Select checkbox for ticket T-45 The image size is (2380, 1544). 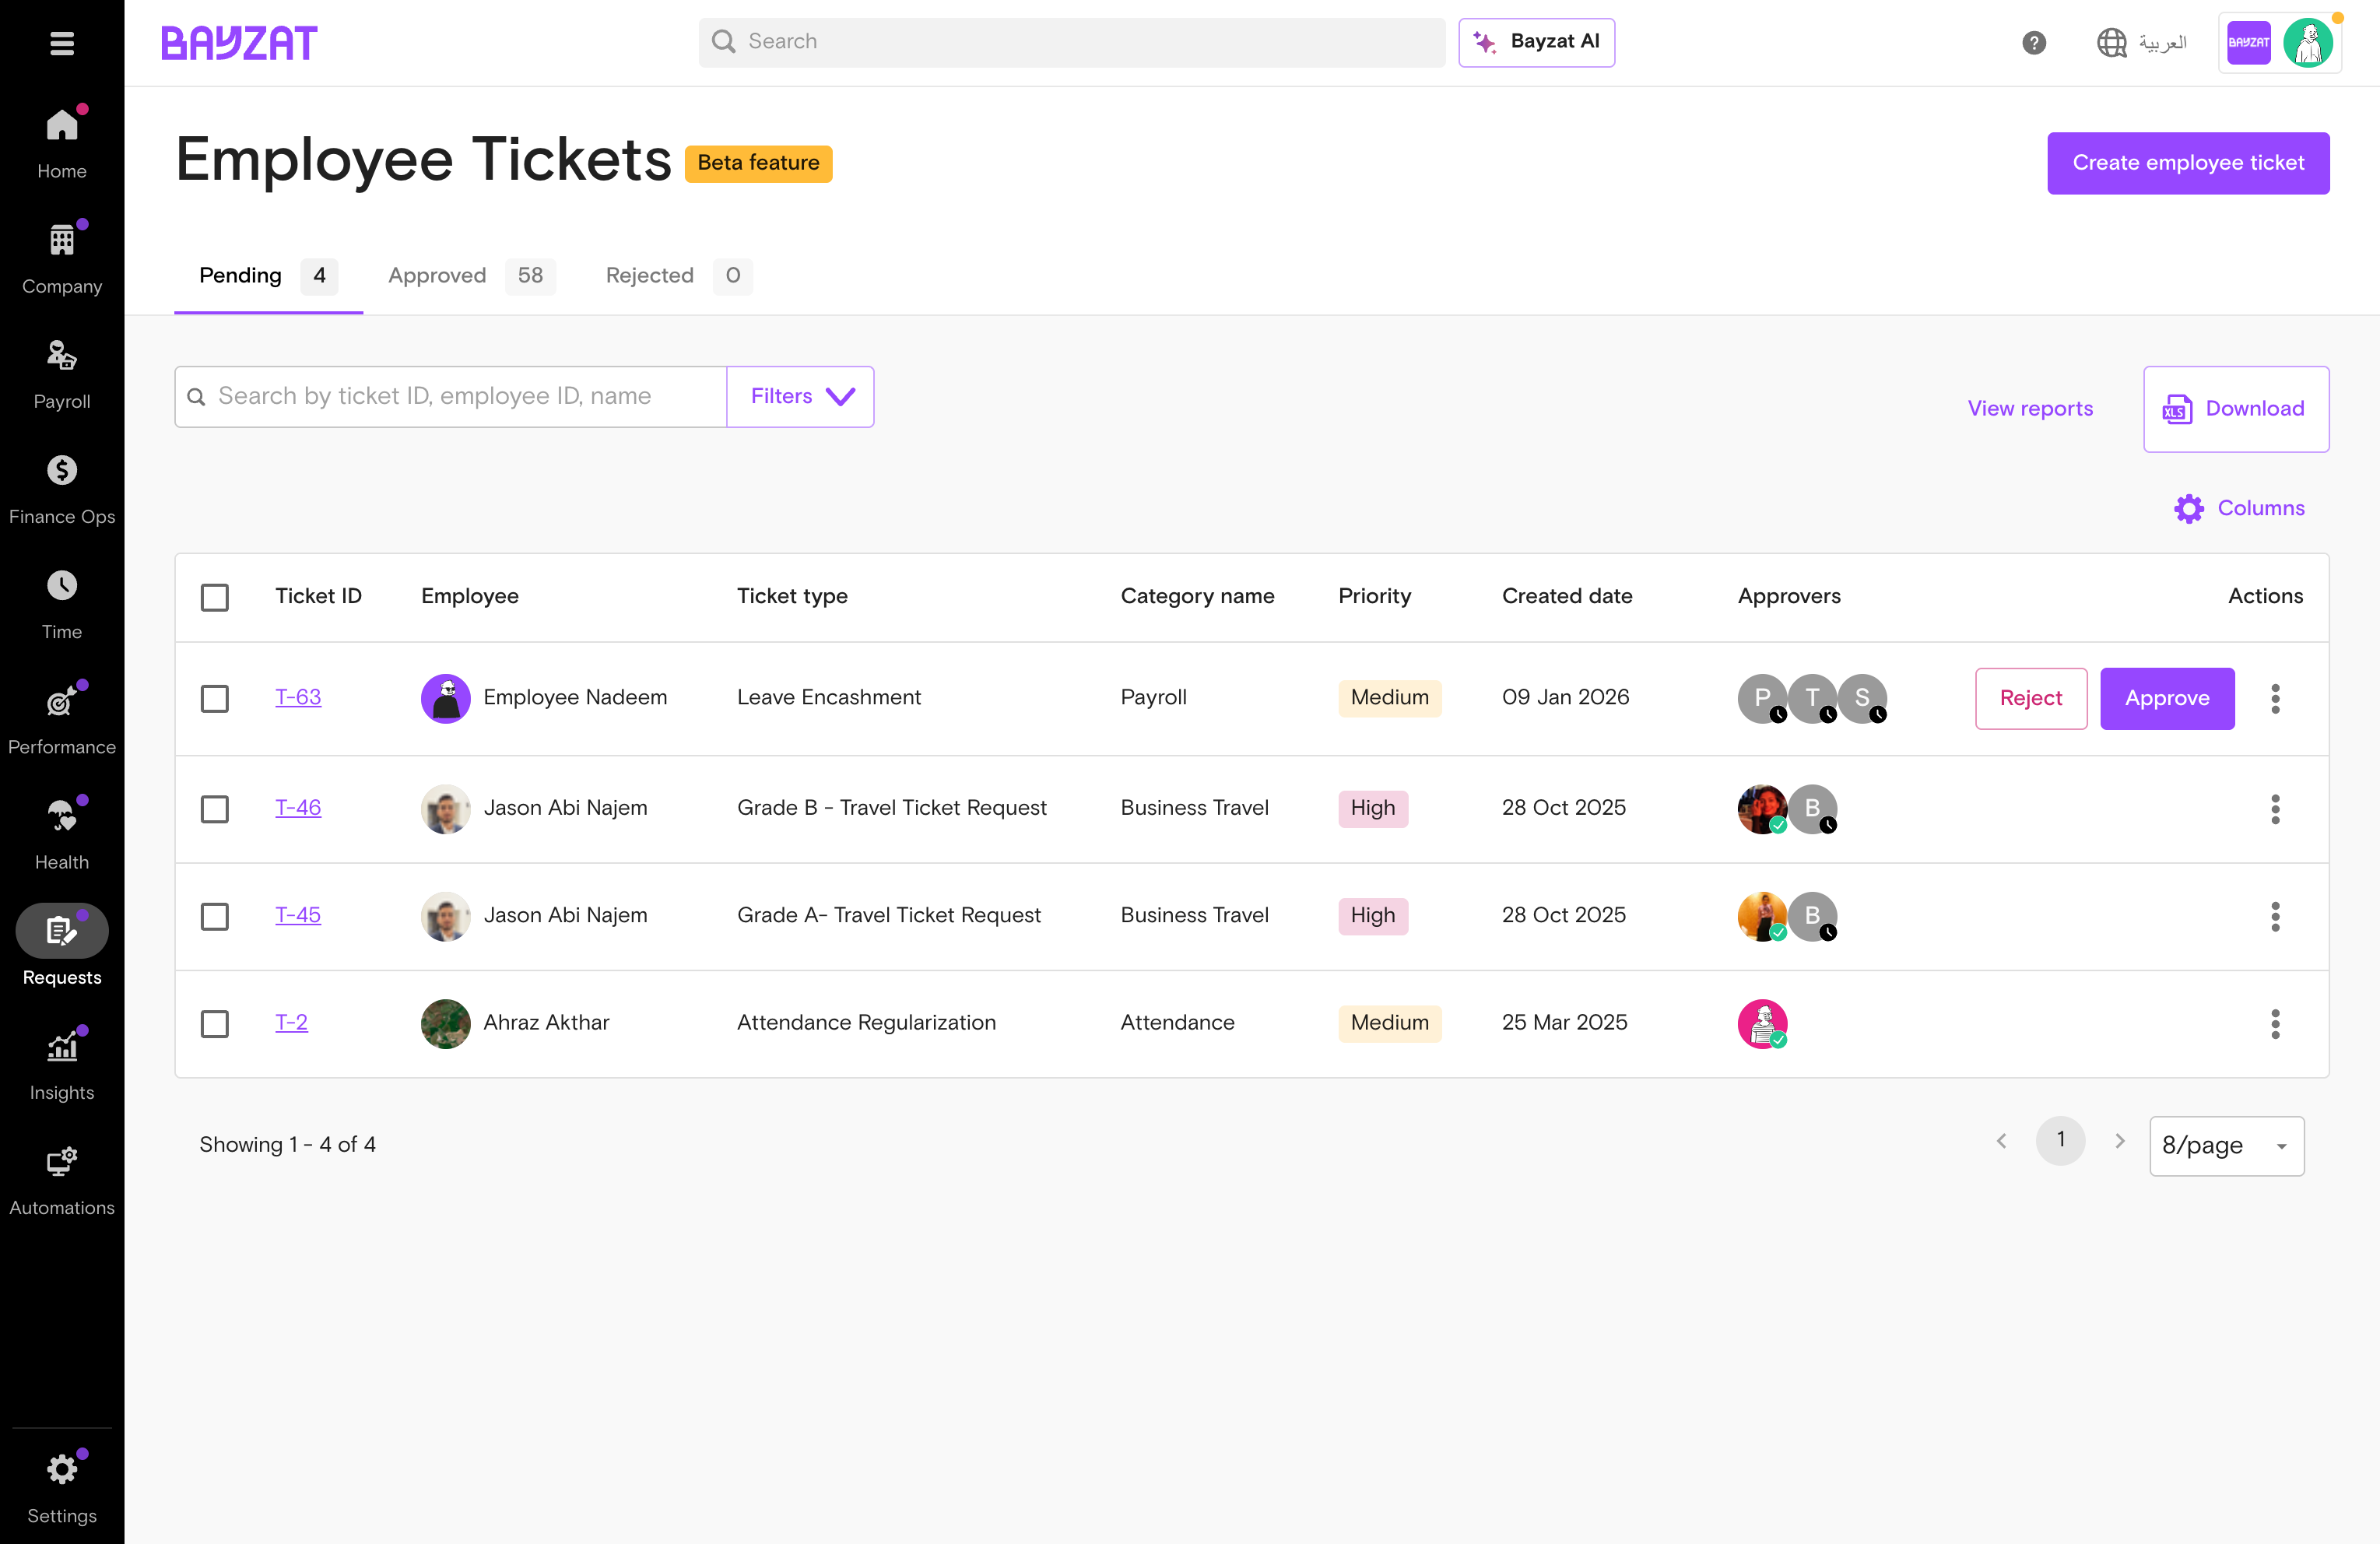pos(214,916)
